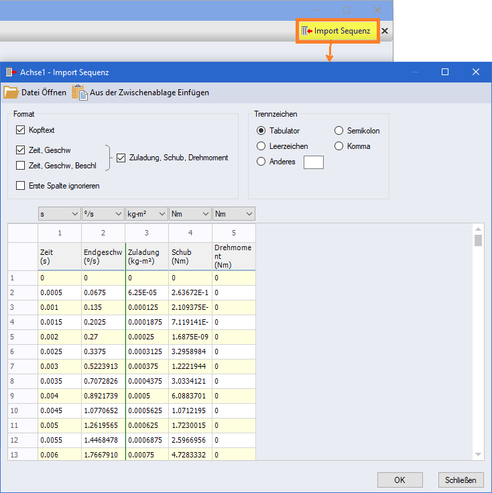The height and width of the screenshot is (493, 492).
Task: Open the kg-m² unit dropdown
Action: (146, 214)
